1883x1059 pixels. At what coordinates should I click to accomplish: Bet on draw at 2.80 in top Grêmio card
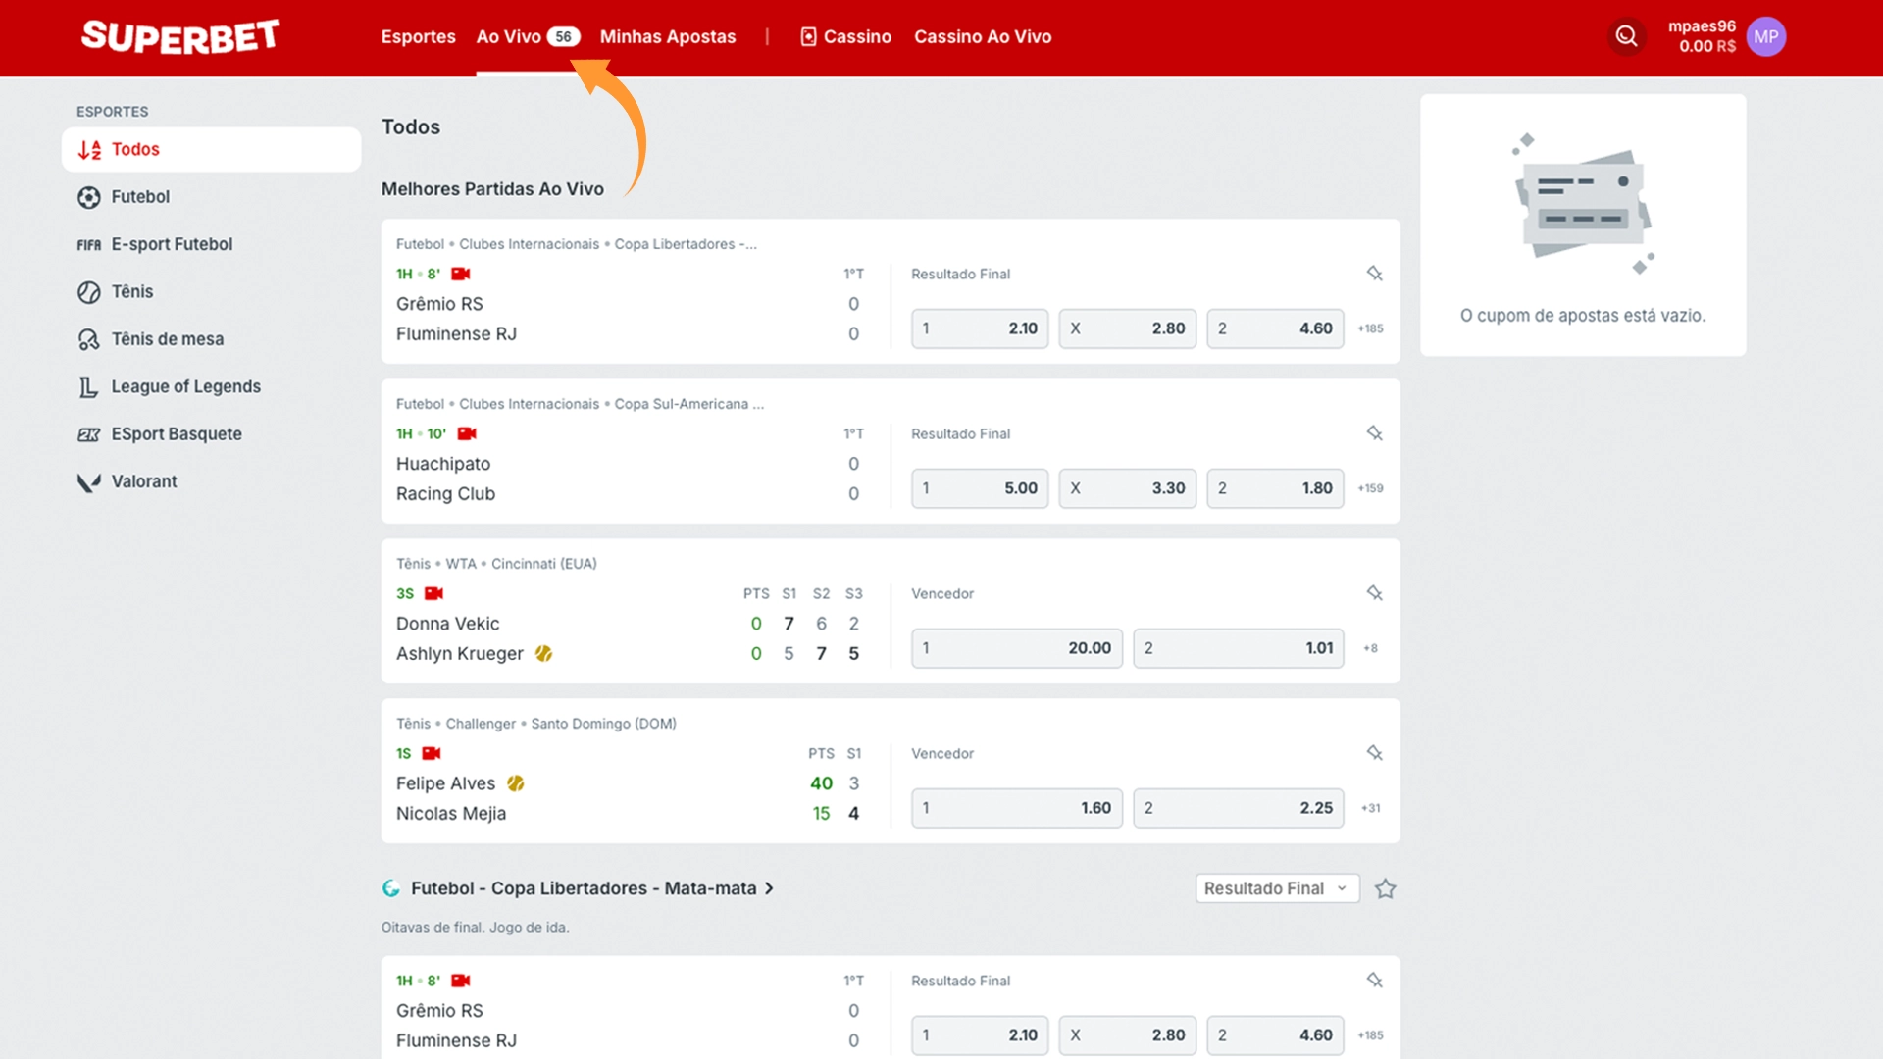pyautogui.click(x=1127, y=328)
